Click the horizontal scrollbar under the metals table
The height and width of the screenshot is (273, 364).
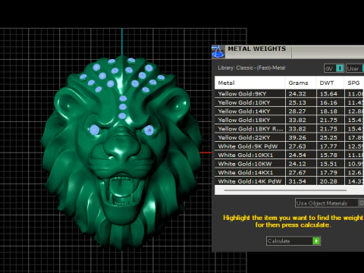pos(285,190)
